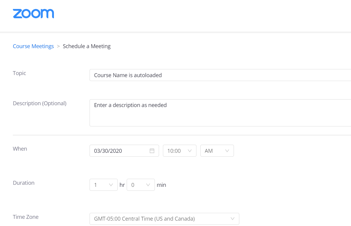Viewport: 351px width, 226px height.
Task: Expand the duration hours dropdown
Action: [103, 185]
